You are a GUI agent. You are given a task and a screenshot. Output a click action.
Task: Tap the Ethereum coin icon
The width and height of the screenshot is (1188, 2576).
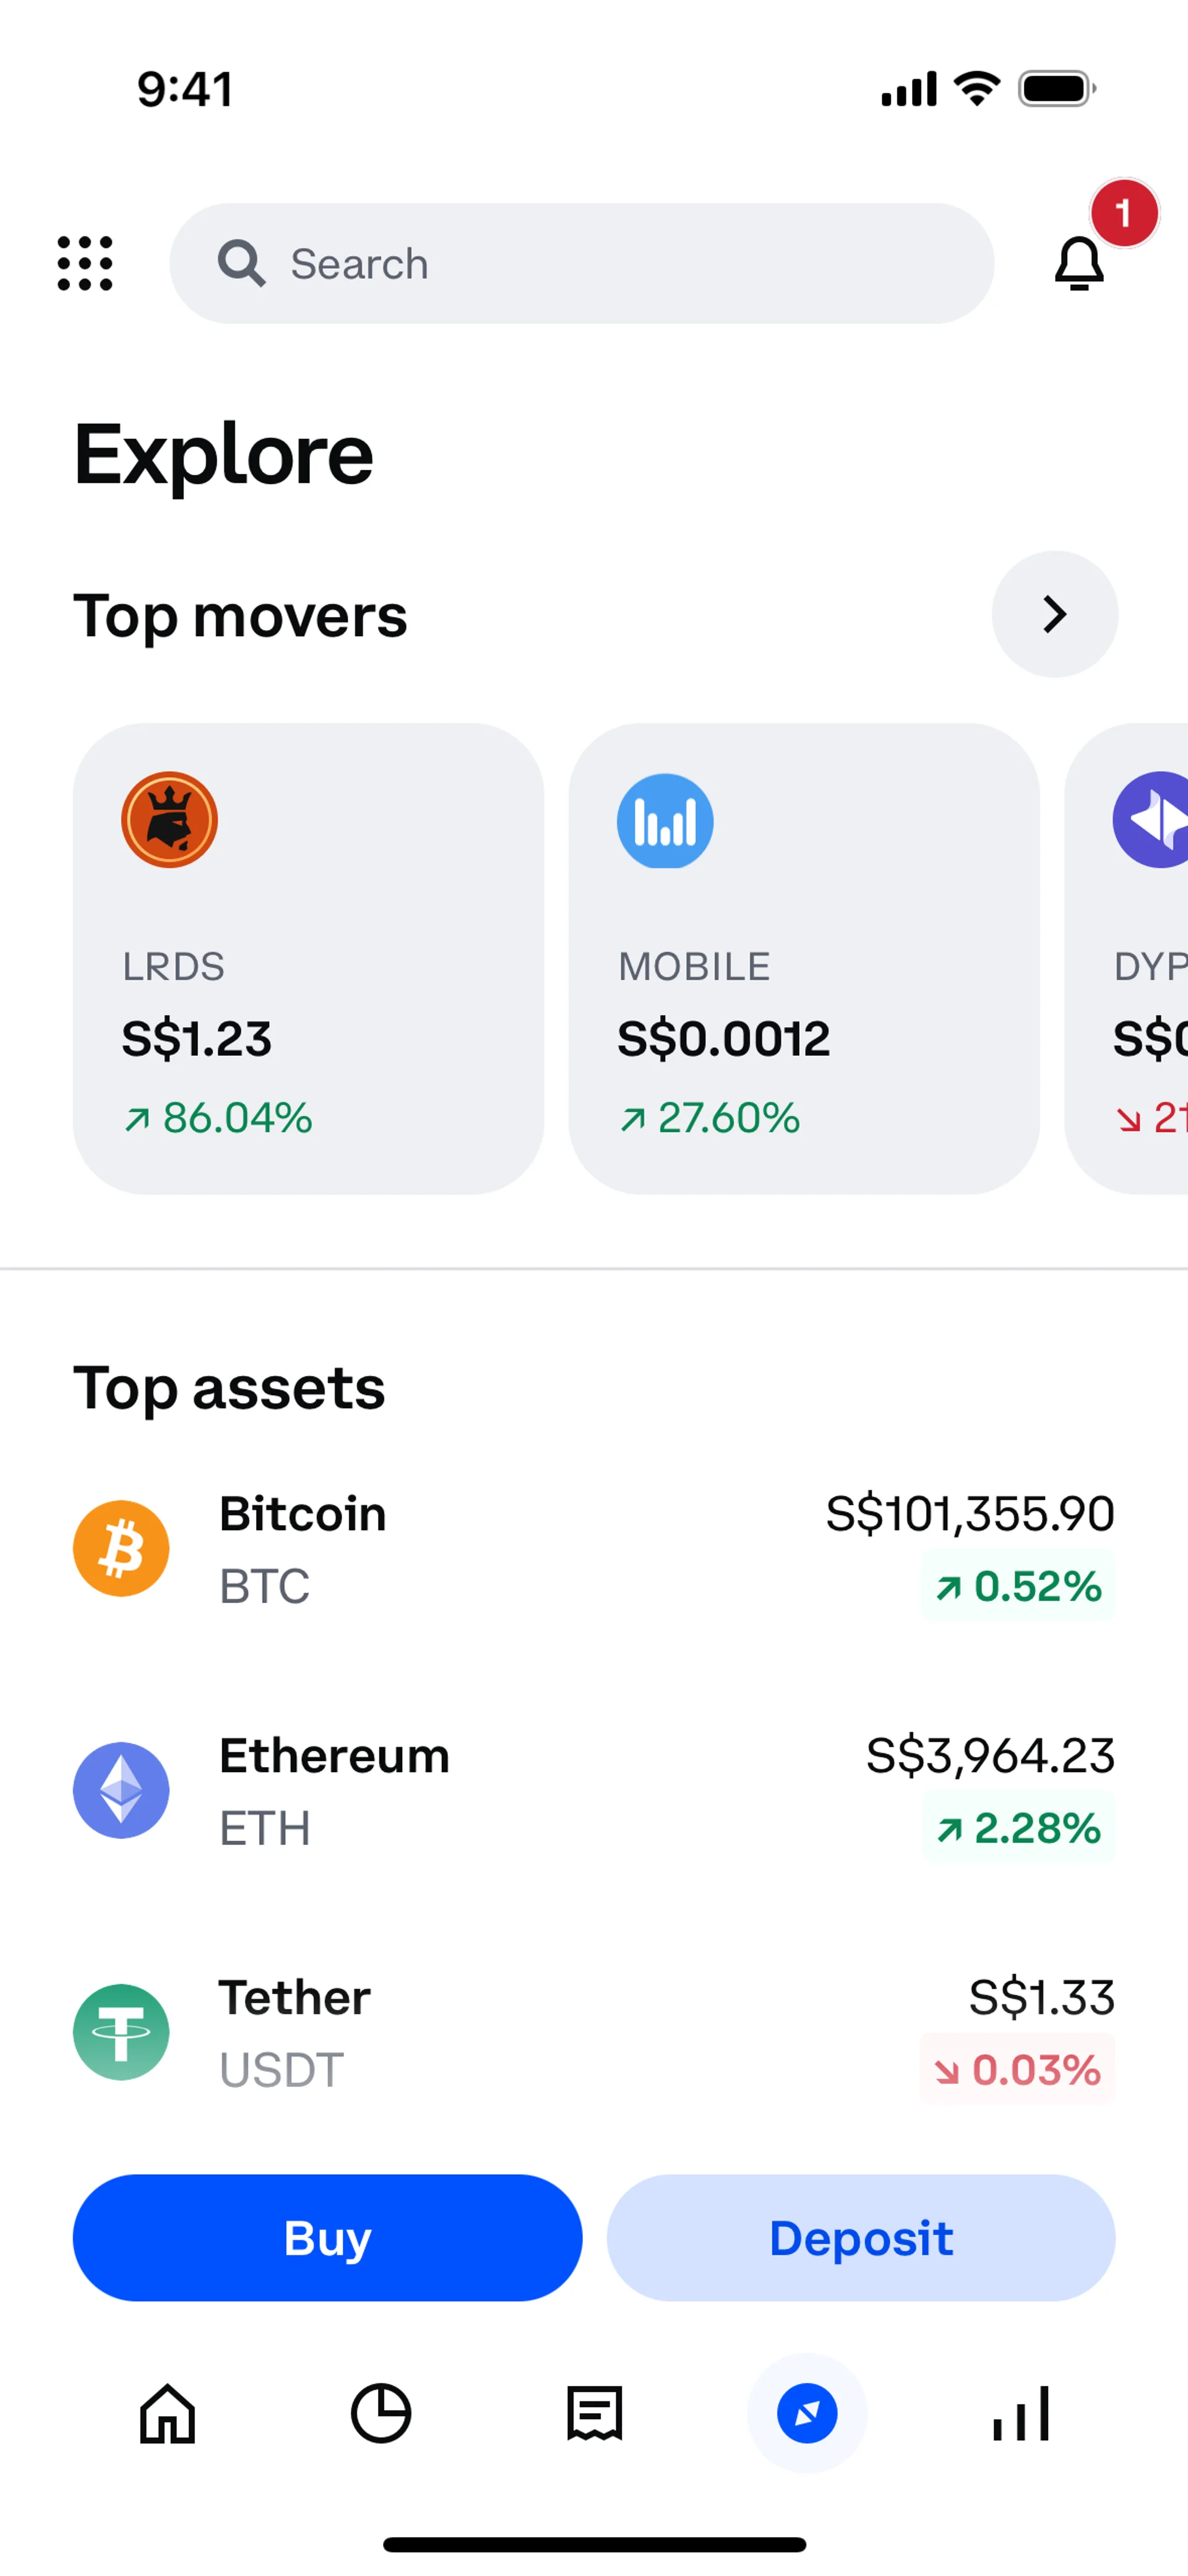click(x=121, y=1791)
